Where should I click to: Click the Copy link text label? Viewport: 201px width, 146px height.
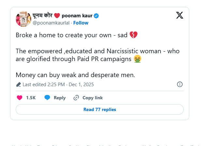[93, 98]
